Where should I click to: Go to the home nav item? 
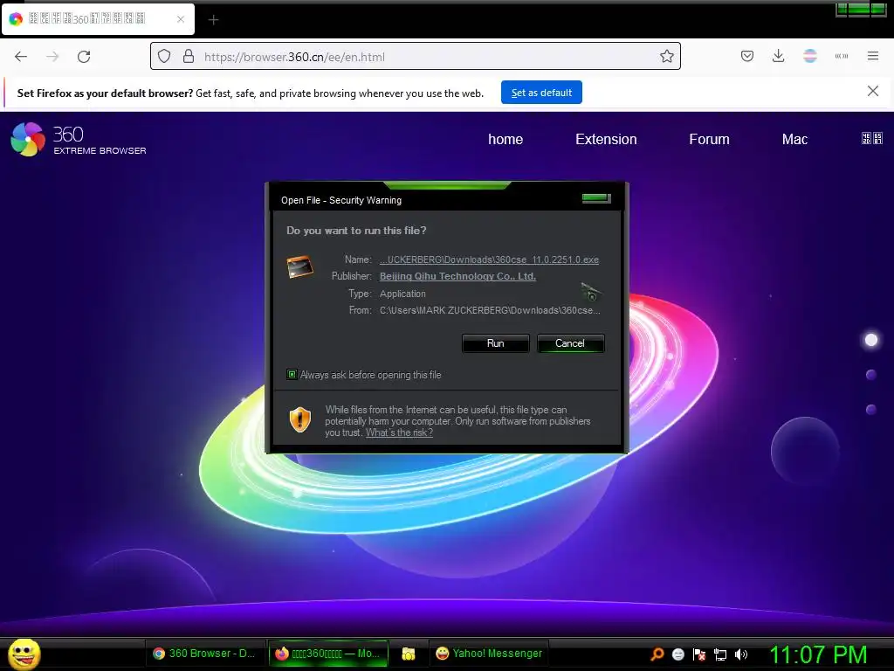pos(505,139)
